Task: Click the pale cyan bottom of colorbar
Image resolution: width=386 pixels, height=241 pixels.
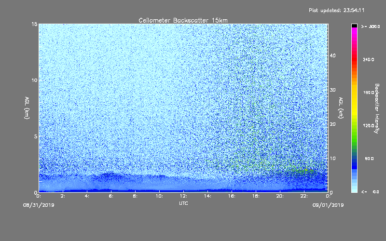Action: click(x=354, y=189)
